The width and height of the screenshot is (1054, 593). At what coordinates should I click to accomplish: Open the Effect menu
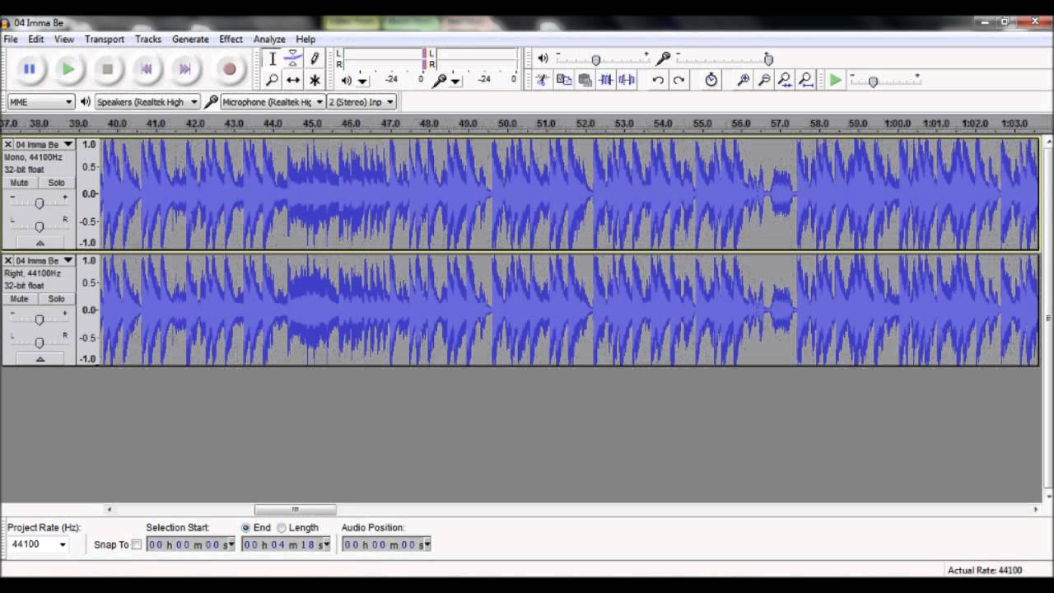pyautogui.click(x=231, y=39)
